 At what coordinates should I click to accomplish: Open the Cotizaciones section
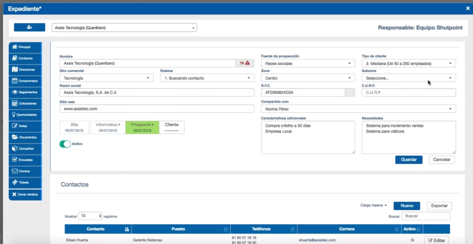coord(25,104)
